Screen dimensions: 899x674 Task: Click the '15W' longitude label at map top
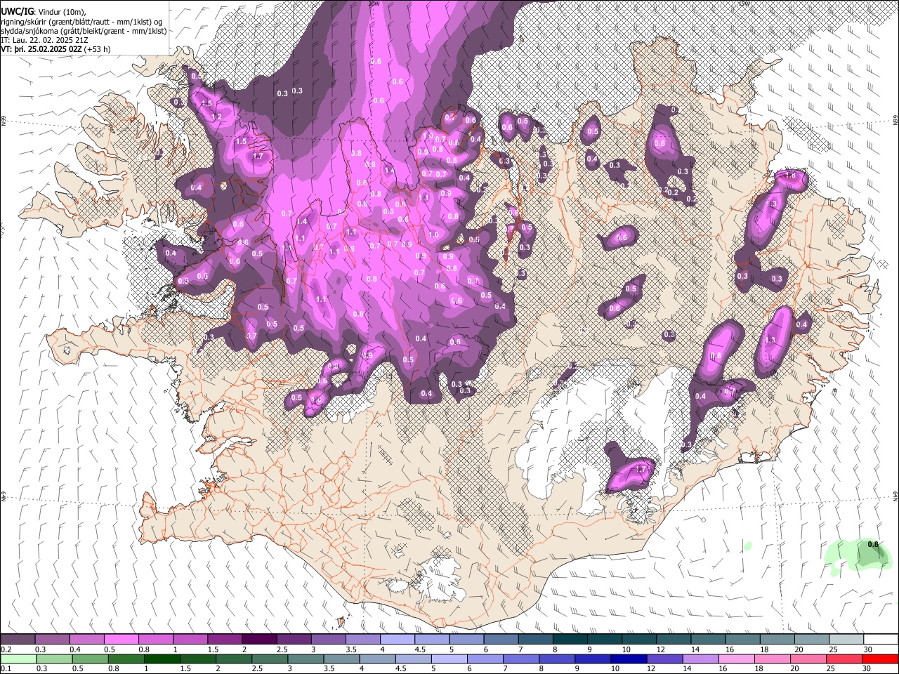coord(744,3)
